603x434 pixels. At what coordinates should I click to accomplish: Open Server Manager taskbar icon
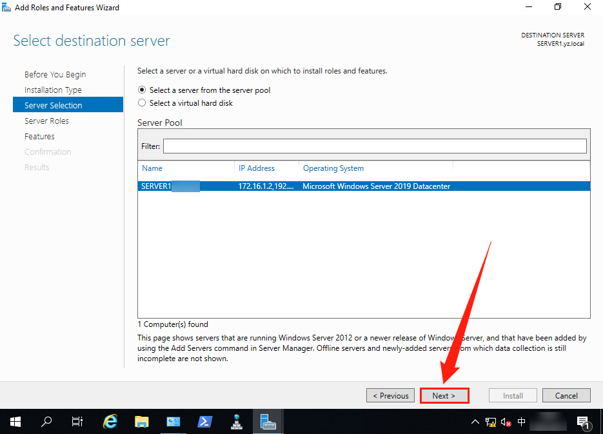(173, 422)
